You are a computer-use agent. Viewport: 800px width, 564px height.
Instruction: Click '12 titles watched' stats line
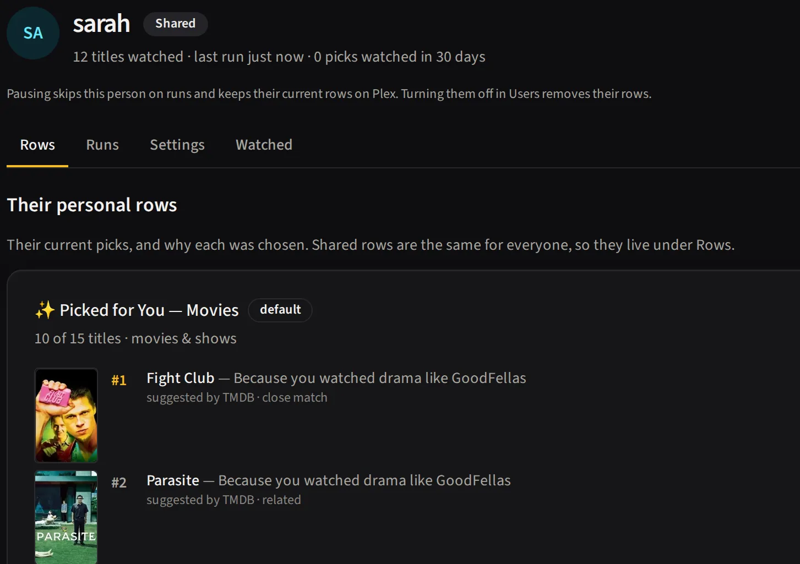coord(279,57)
